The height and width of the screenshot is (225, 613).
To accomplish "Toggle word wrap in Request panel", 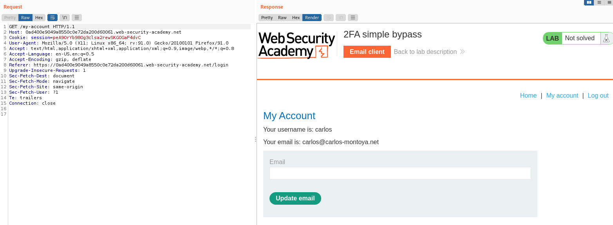I will click(52, 18).
